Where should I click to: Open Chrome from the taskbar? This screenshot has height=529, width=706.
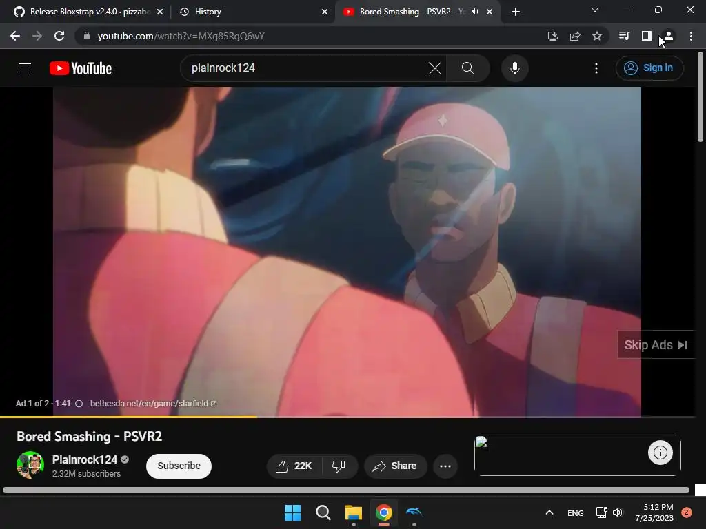tap(384, 512)
